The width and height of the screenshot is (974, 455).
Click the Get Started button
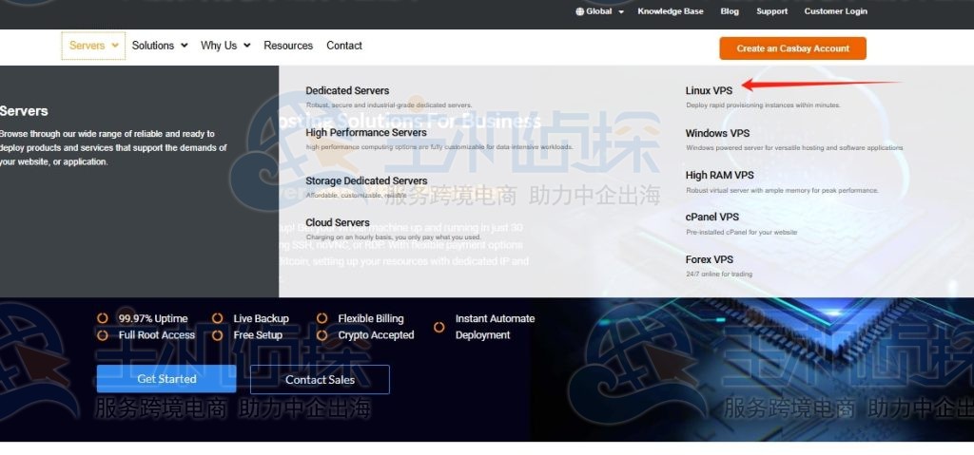(x=166, y=379)
